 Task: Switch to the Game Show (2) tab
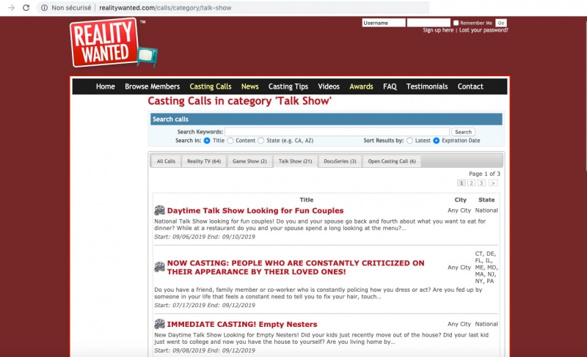[249, 161]
